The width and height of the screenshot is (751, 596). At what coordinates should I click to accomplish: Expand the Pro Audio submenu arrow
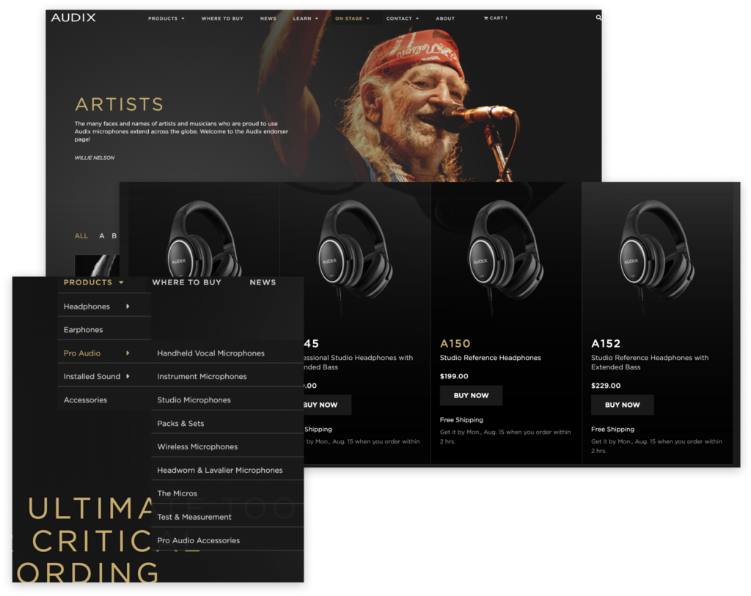(128, 353)
